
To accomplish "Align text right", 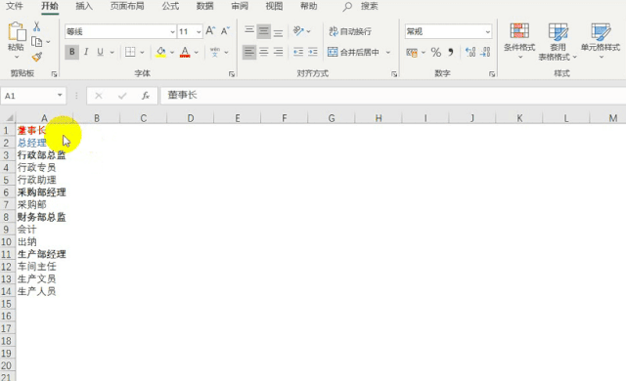I will pyautogui.click(x=278, y=52).
